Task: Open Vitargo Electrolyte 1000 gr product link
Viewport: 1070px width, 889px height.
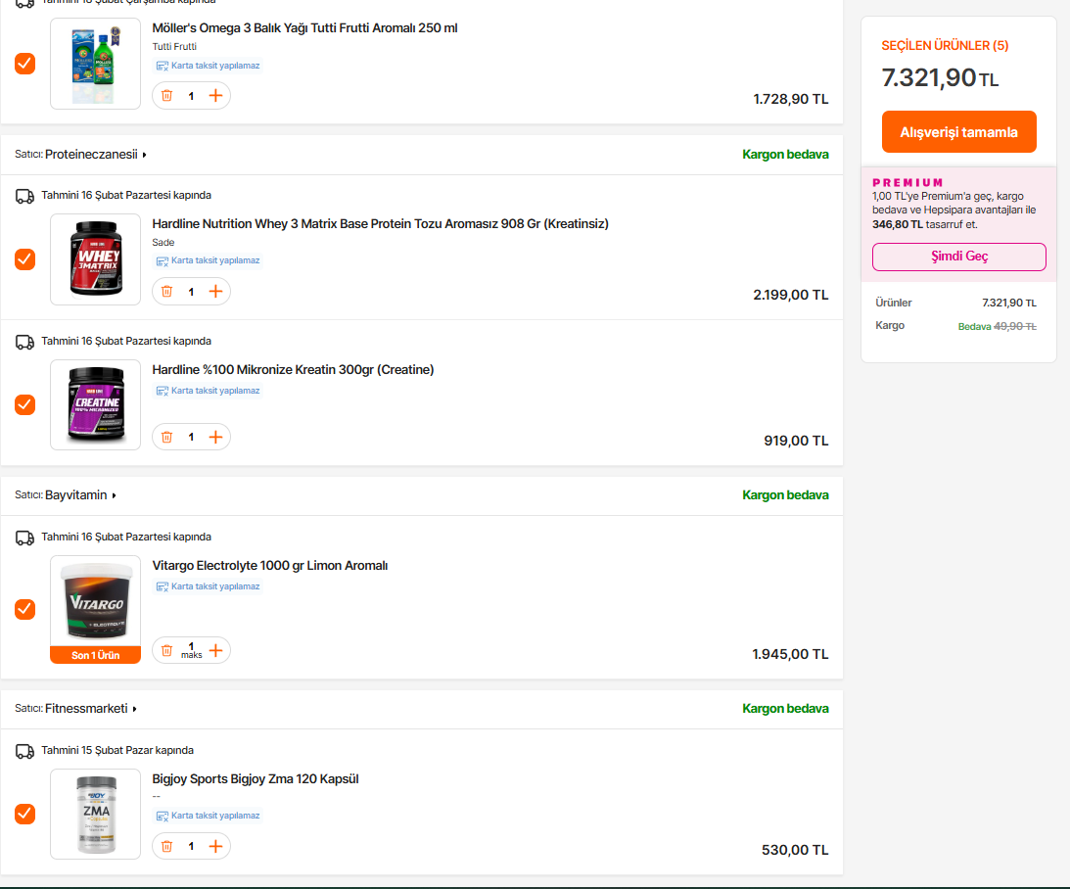Action: click(269, 566)
